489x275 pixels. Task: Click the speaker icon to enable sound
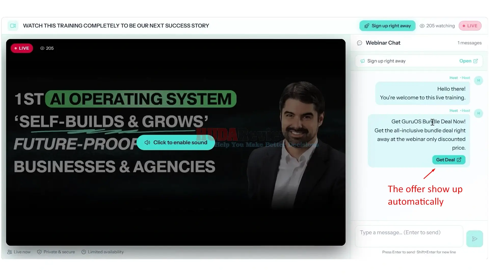click(x=147, y=142)
